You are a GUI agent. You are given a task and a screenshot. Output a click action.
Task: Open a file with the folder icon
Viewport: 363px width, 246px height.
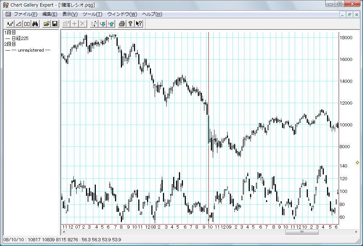[46, 24]
